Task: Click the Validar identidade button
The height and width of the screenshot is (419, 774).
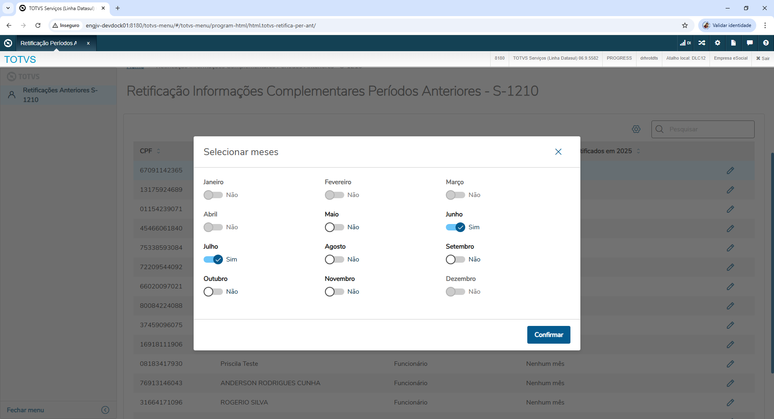Action: pos(727,25)
